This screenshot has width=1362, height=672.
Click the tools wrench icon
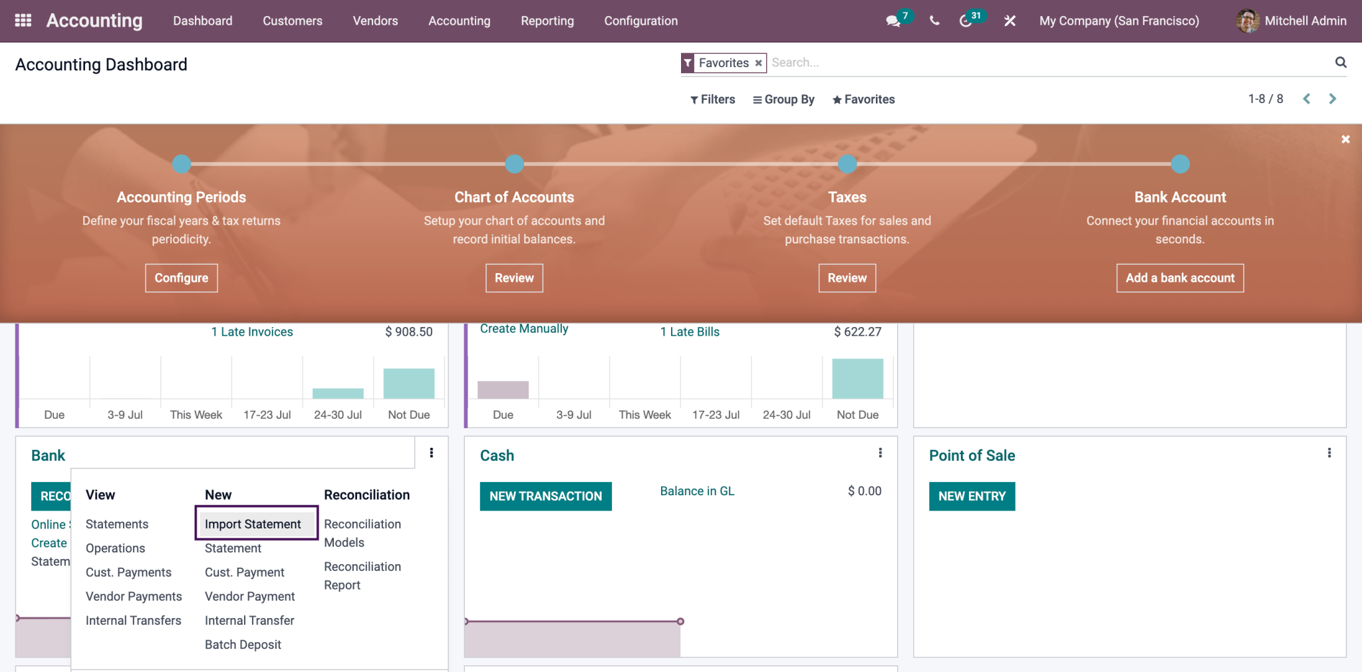tap(1010, 21)
